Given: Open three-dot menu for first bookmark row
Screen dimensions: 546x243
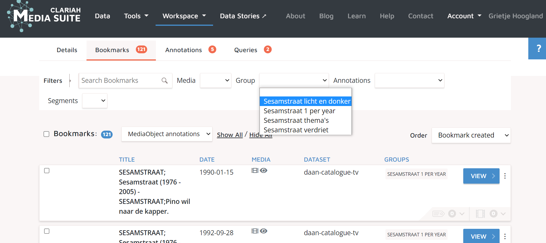Looking at the screenshot, I should [505, 176].
